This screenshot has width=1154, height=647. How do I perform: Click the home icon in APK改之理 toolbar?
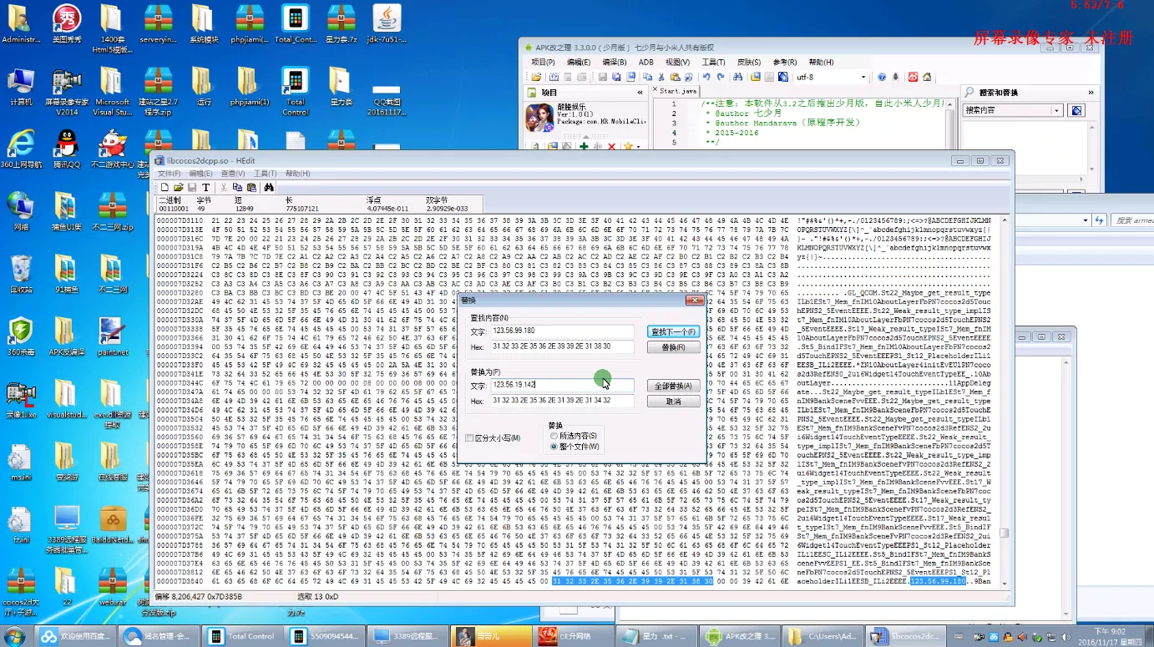[x=925, y=77]
